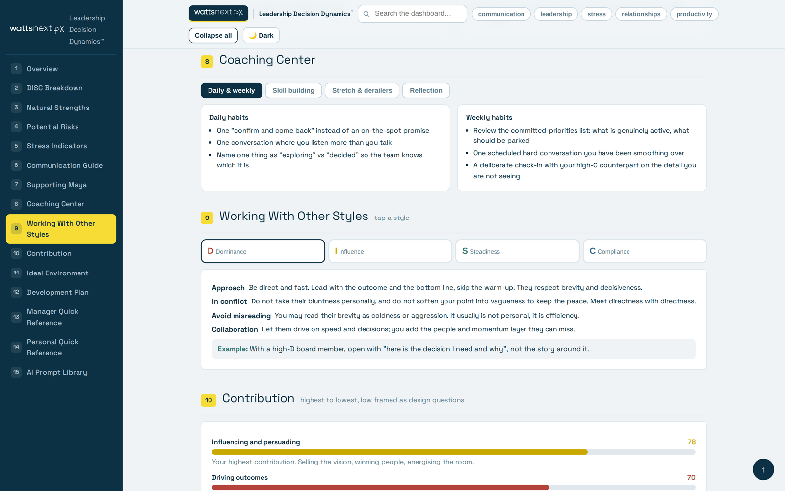This screenshot has height=491, width=785.
Task: Go to Supporting Maya
Action: click(61, 185)
